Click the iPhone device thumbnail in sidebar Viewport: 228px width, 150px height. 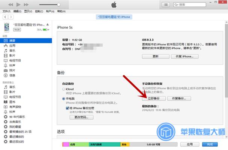coord(7,27)
